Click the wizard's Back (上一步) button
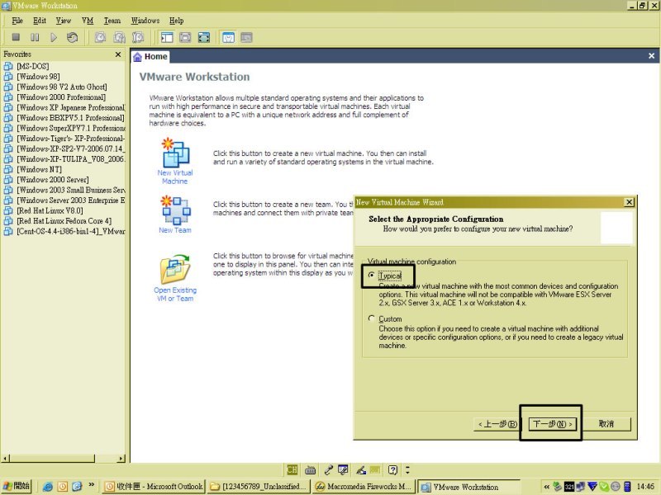Viewport: 661px width, 495px height. (497, 424)
